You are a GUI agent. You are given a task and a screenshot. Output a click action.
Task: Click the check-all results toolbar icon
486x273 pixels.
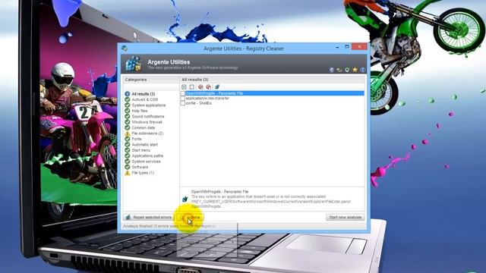184,87
